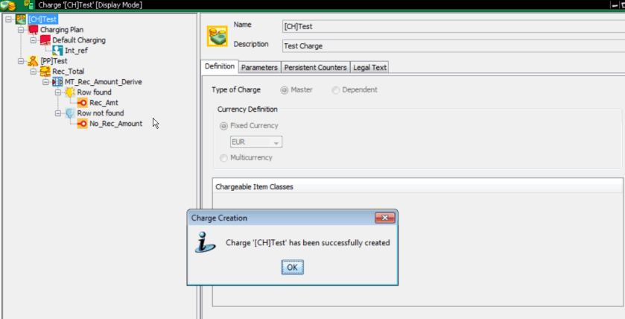
Task: Minimize the charge window
Action: click(x=615, y=5)
